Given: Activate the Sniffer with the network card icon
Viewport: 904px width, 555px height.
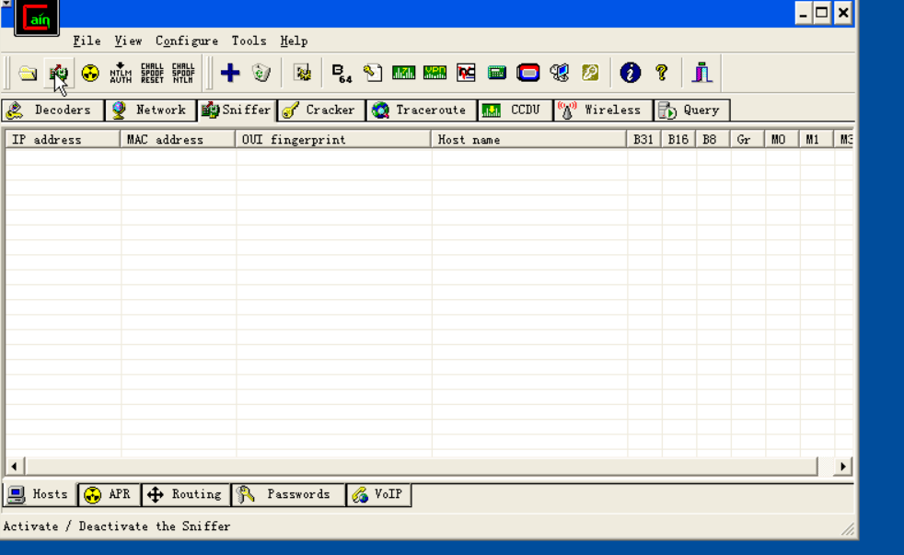Looking at the screenshot, I should (x=58, y=74).
